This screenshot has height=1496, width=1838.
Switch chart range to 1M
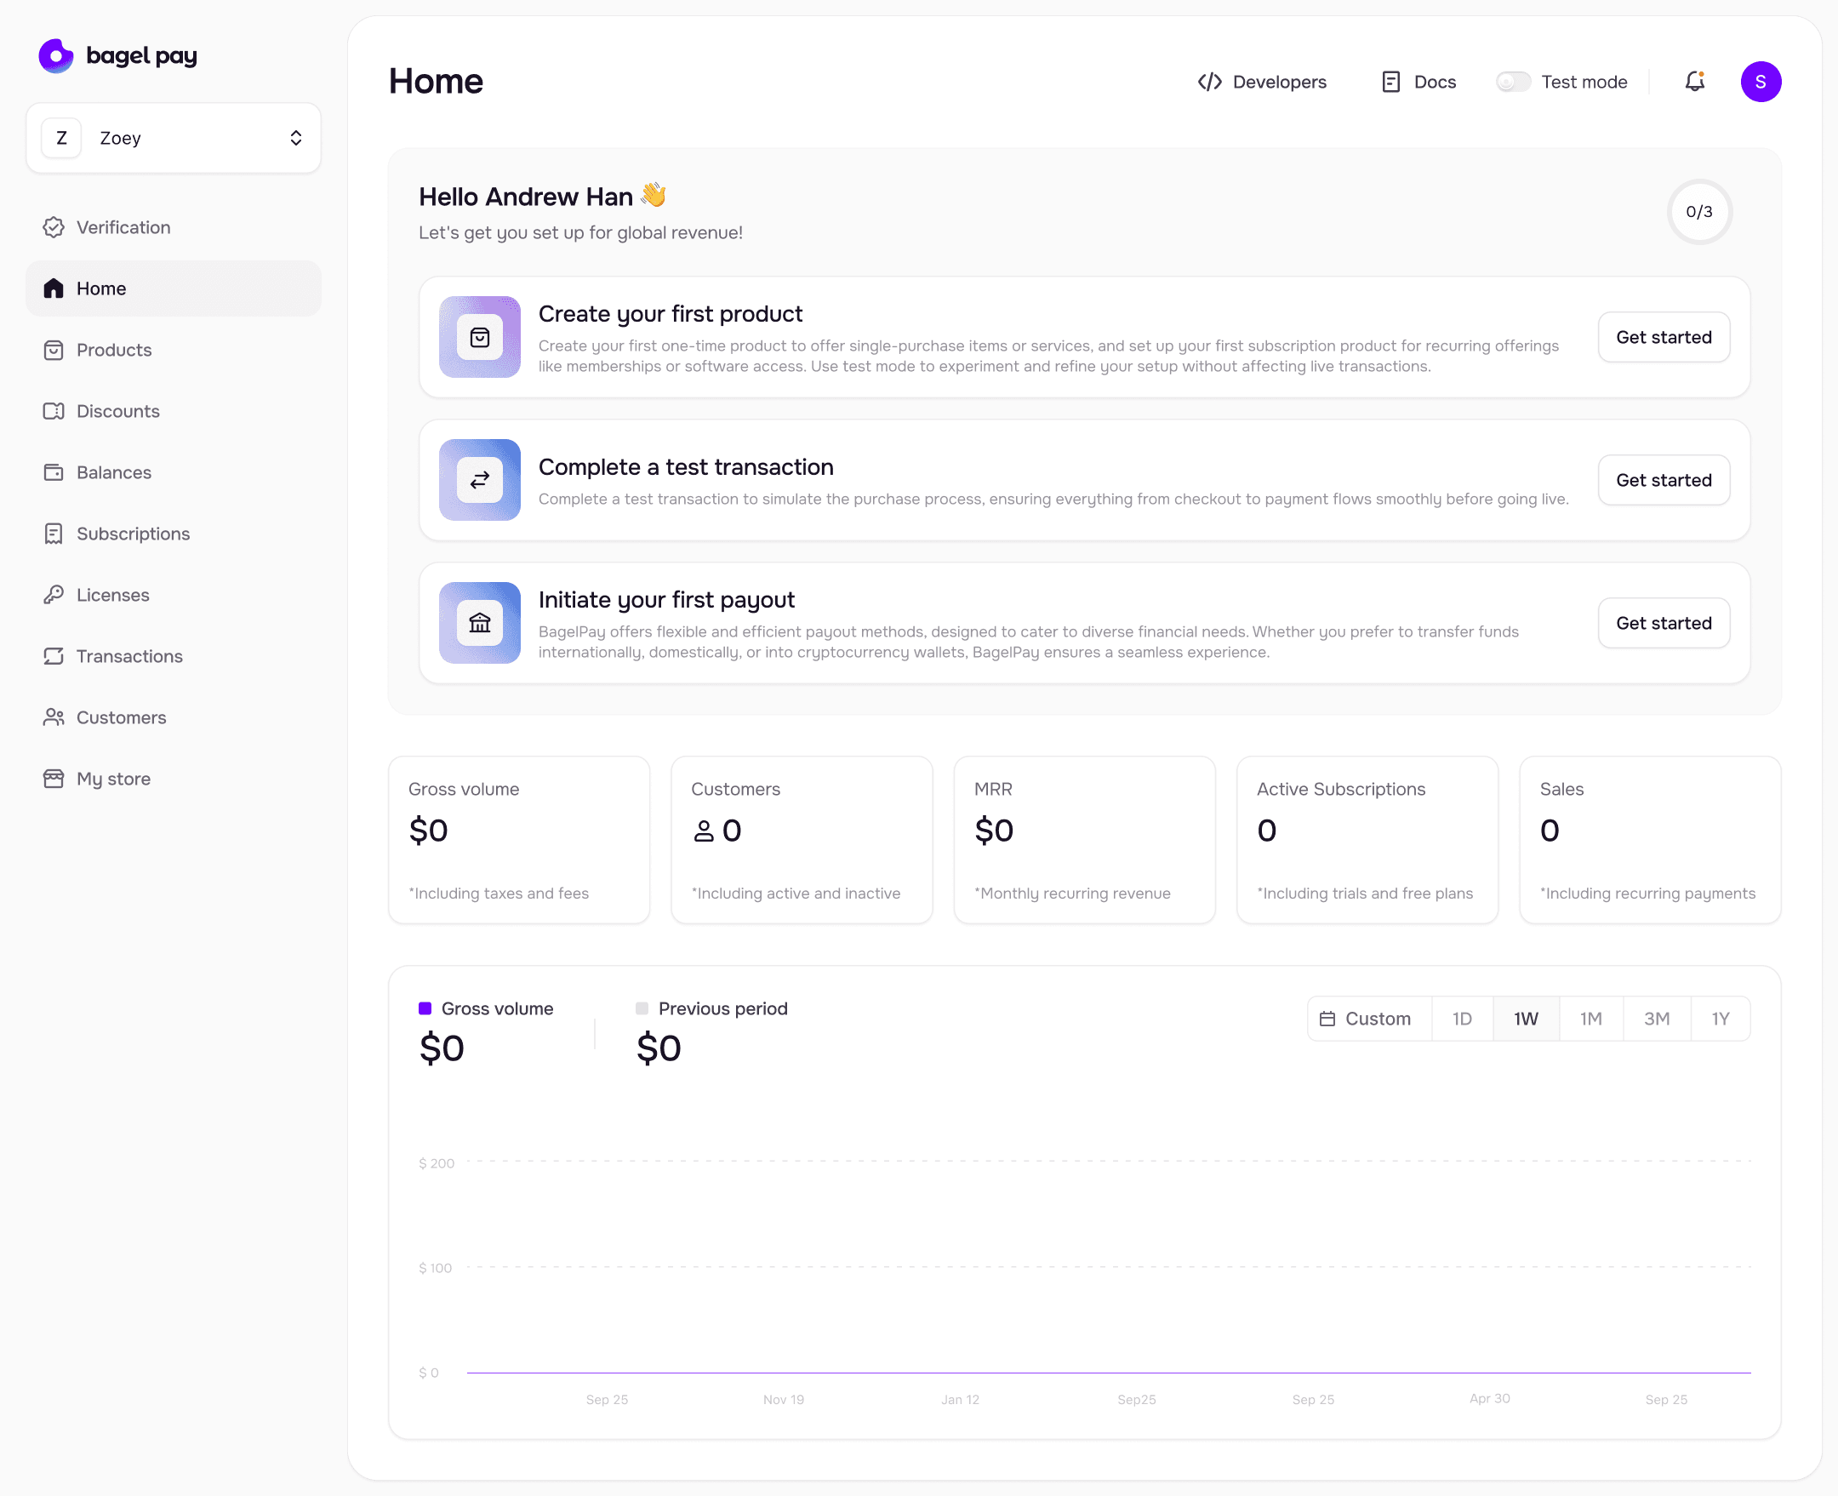coord(1590,1018)
